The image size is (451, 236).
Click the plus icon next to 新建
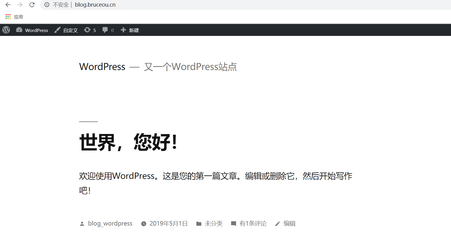(123, 30)
